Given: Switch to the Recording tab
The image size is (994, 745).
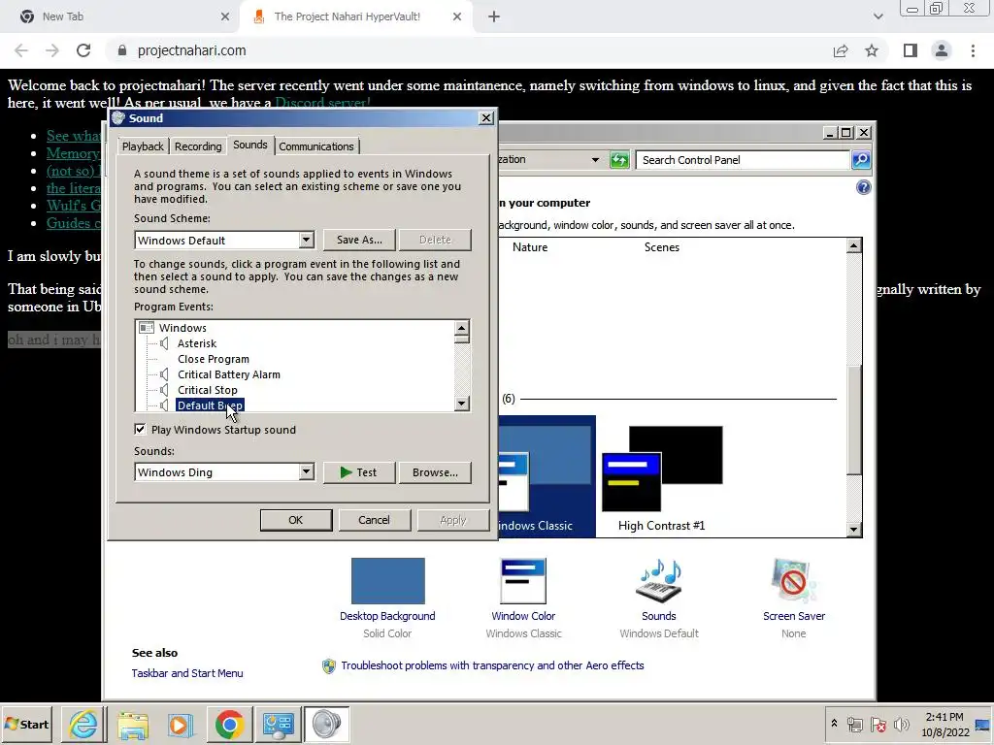Looking at the screenshot, I should tap(198, 146).
